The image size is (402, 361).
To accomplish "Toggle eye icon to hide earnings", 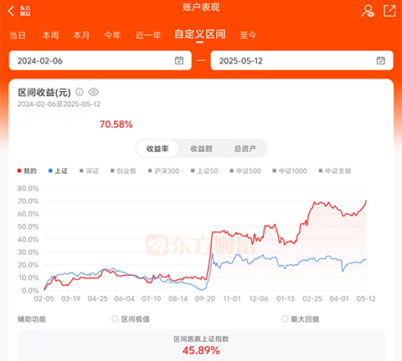I will pyautogui.click(x=94, y=92).
